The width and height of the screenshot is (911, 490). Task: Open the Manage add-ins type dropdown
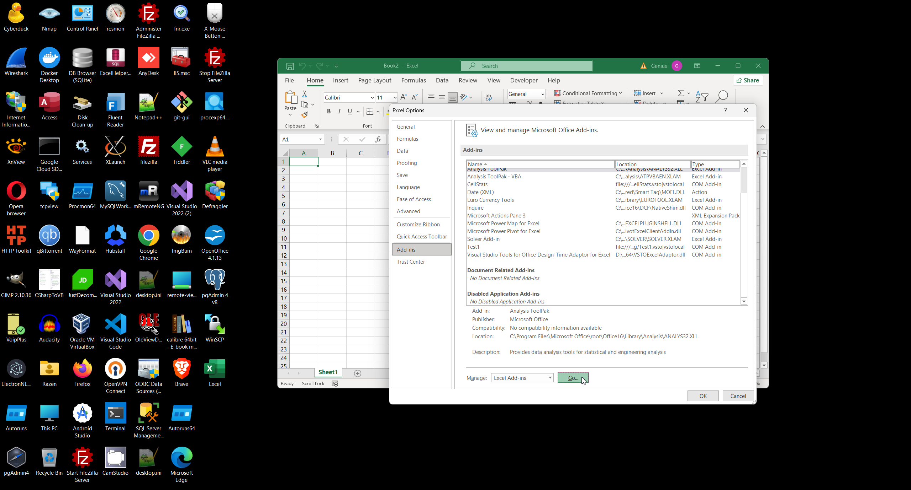pyautogui.click(x=550, y=378)
